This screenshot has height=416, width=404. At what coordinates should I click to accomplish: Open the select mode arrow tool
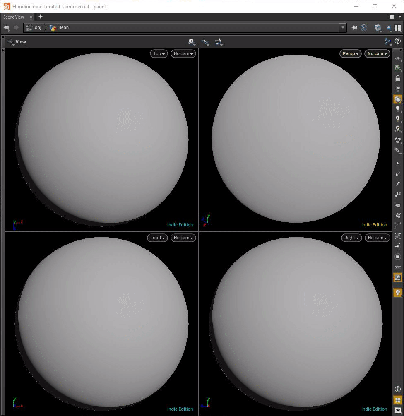pyautogui.click(x=205, y=42)
